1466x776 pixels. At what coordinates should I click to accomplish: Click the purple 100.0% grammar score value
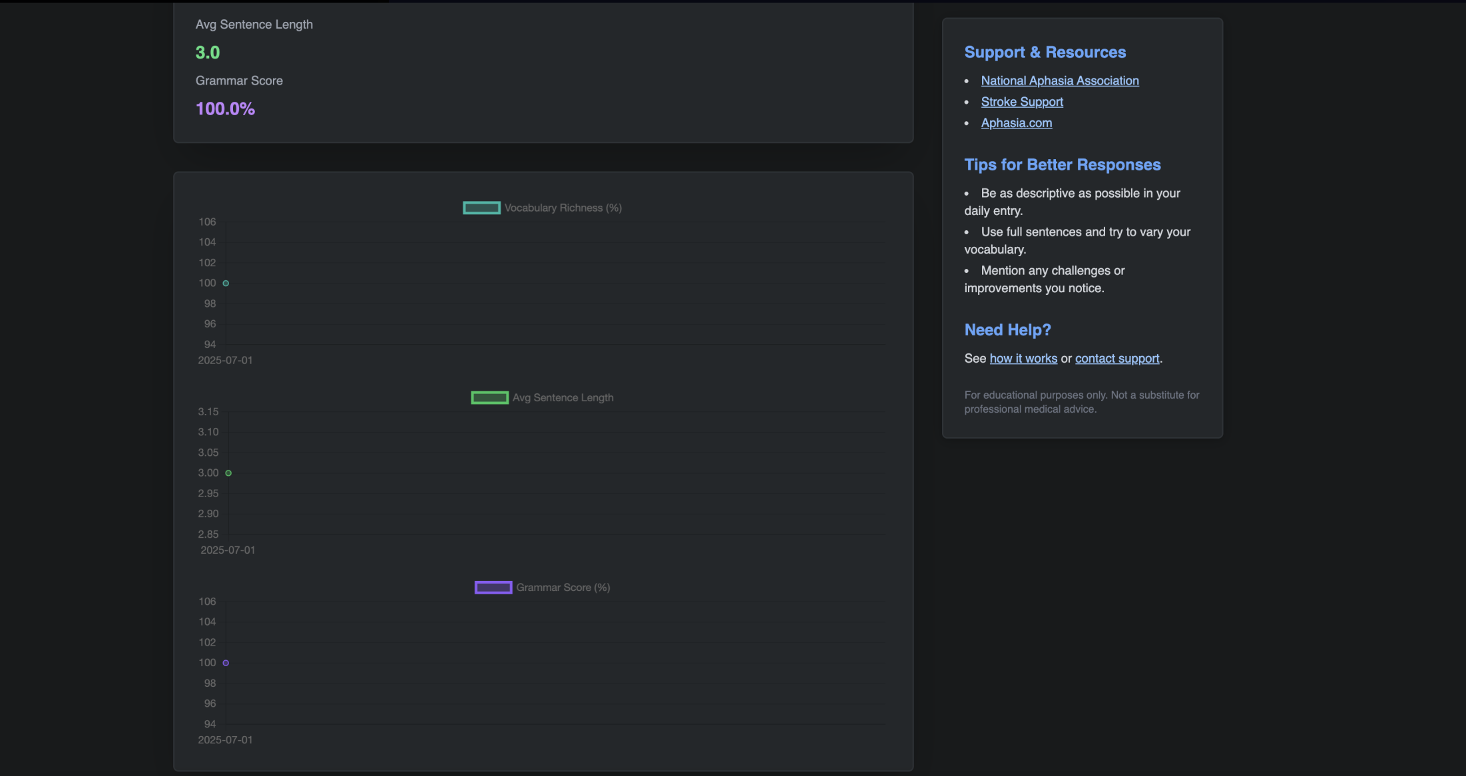tap(225, 108)
